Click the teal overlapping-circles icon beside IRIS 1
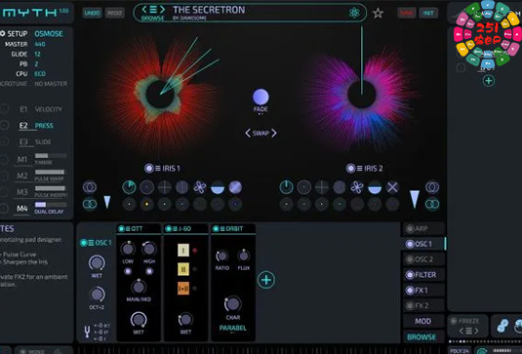 pyautogui.click(x=90, y=204)
